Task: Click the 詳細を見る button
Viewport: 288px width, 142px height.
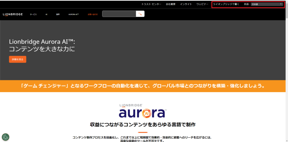Action: point(18,59)
